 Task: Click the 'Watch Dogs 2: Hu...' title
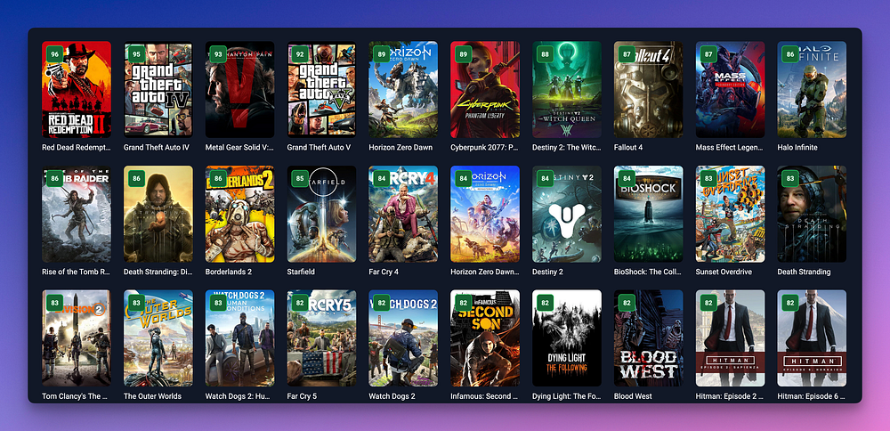coord(239,395)
